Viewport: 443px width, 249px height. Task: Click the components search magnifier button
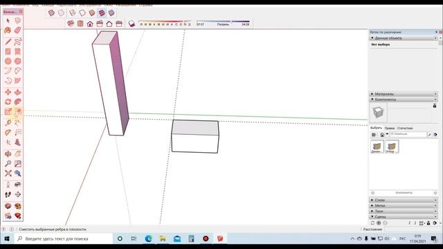429,135
